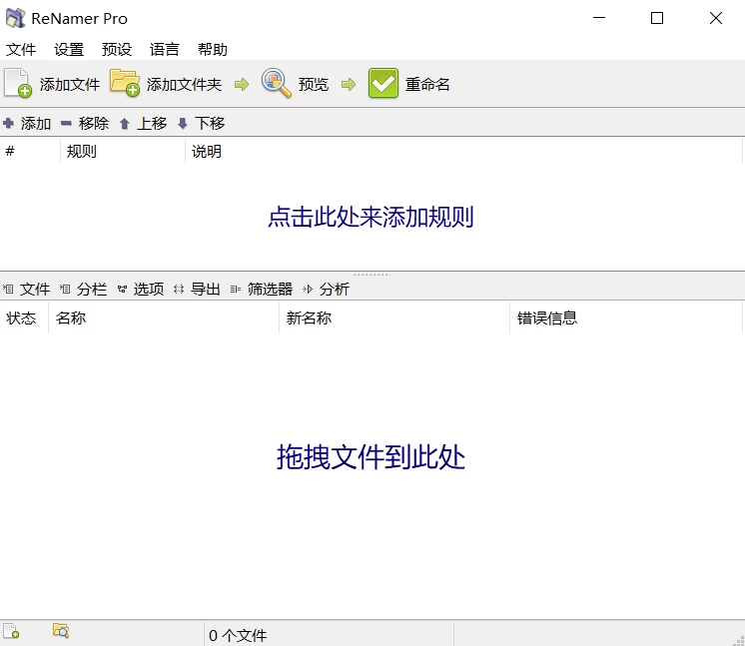Click the status bar folder search icon
Viewport: 745px width, 646px height.
(x=61, y=631)
